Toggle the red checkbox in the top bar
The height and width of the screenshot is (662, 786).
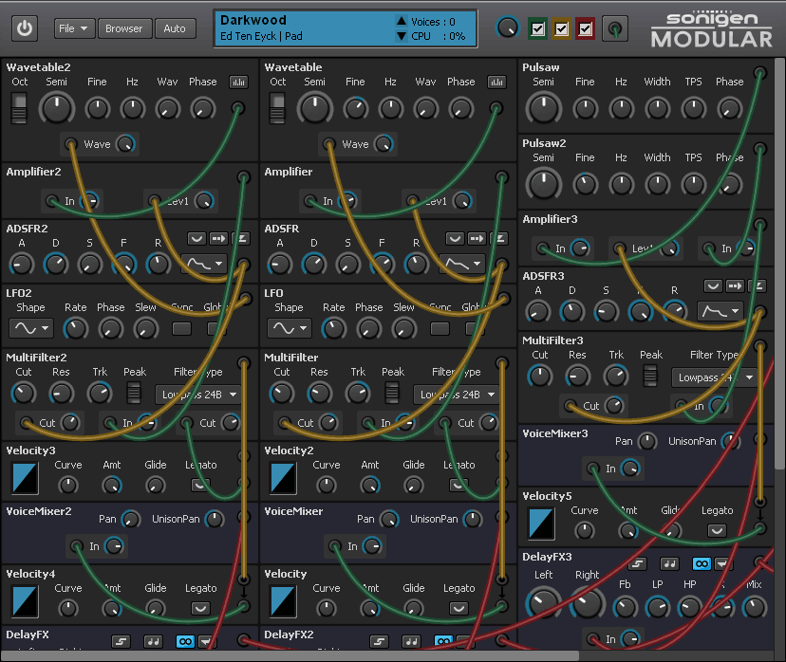pos(585,28)
